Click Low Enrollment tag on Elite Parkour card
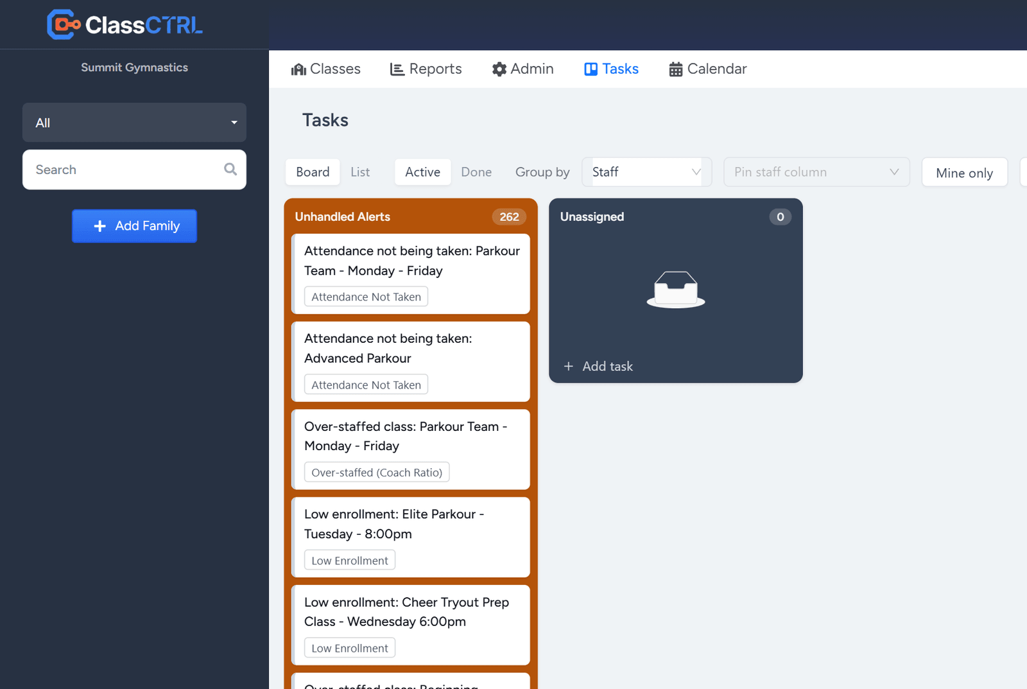This screenshot has width=1027, height=689. (x=350, y=561)
